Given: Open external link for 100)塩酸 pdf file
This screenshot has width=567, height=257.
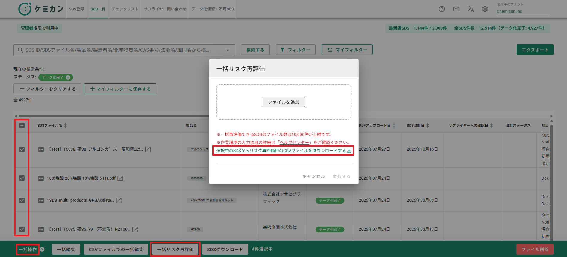Looking at the screenshot, I should tap(120, 178).
